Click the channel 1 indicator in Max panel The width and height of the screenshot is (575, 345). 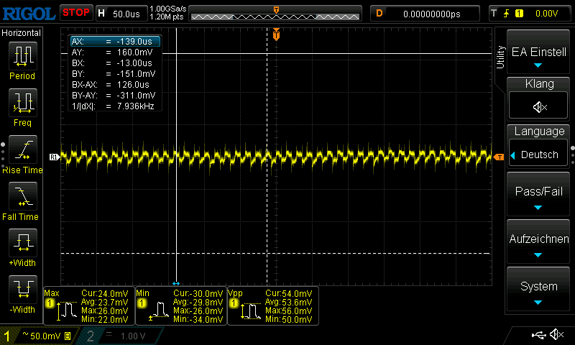[x=50, y=303]
